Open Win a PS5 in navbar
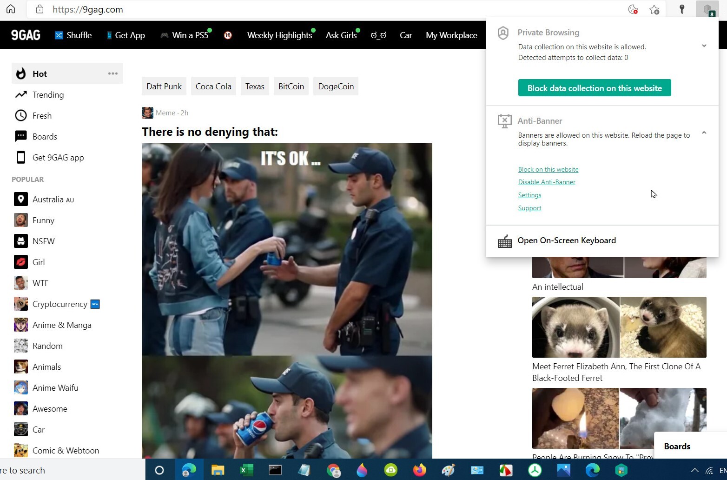727x480 pixels. pos(185,35)
